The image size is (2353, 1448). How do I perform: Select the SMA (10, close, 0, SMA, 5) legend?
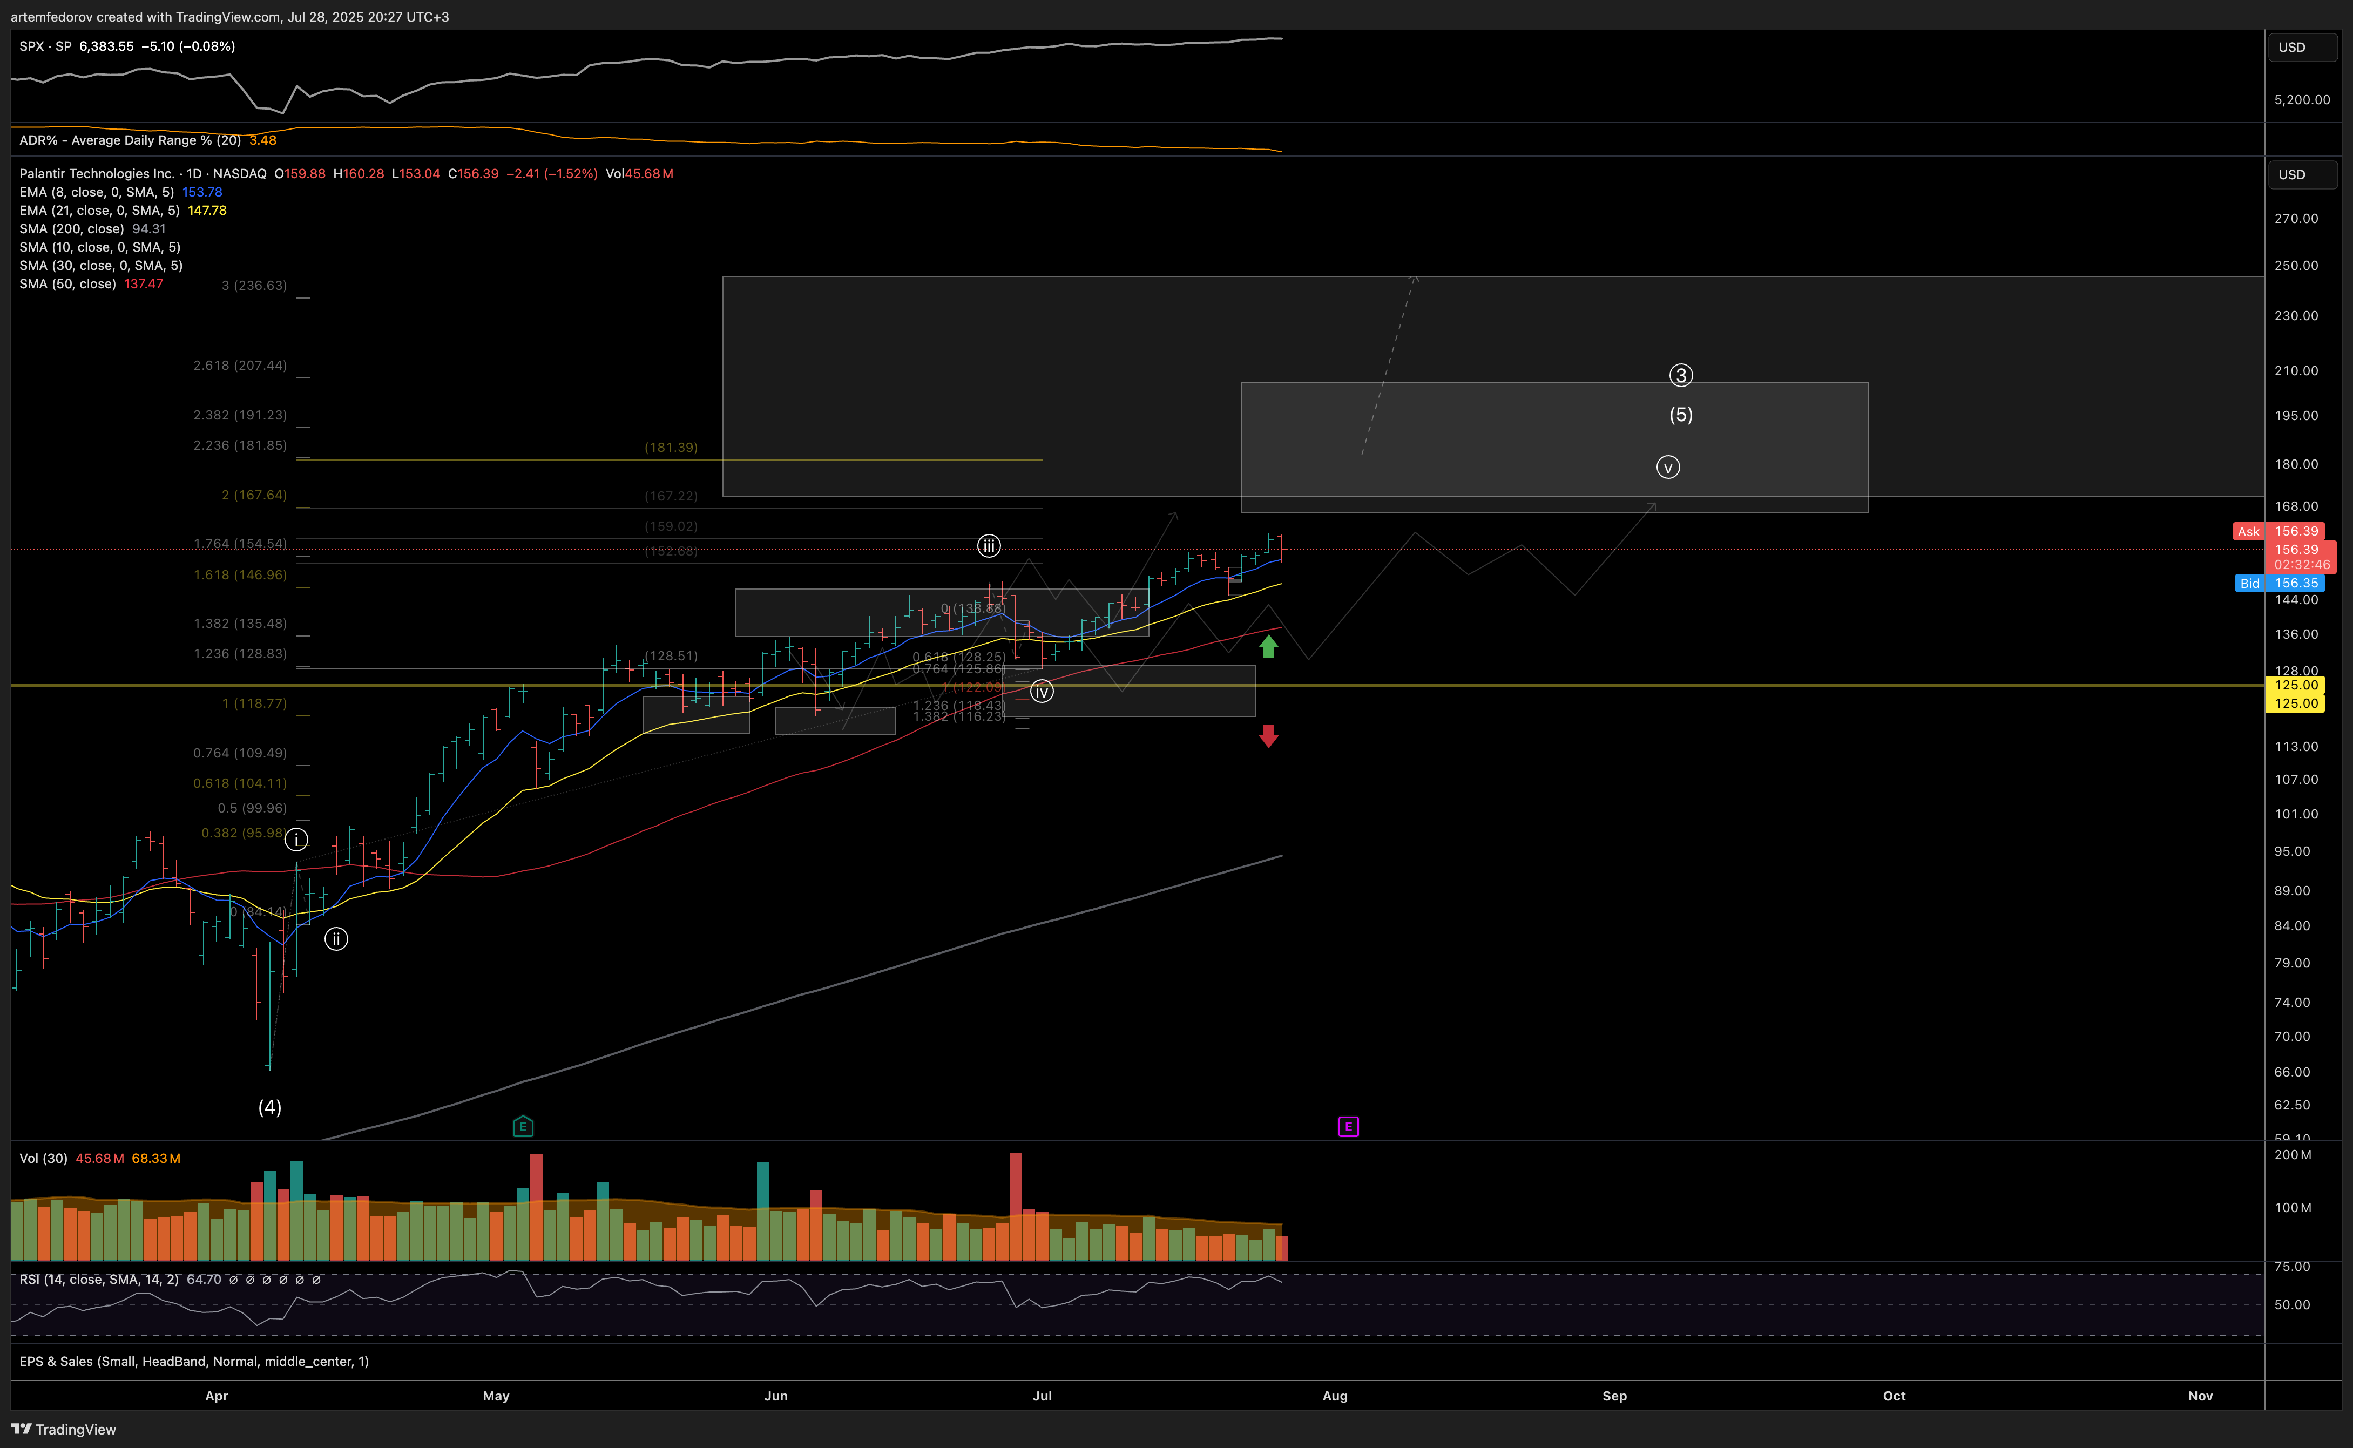pos(99,247)
